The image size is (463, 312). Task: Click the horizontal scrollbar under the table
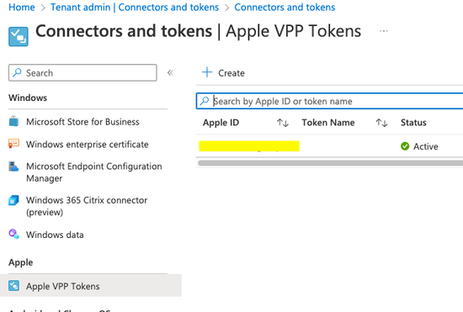pos(330,163)
